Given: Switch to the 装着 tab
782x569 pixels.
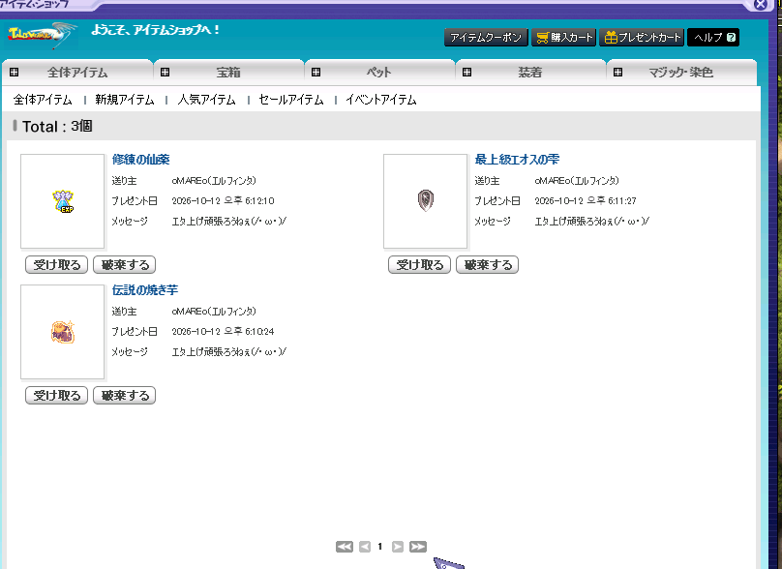Looking at the screenshot, I should coord(530,73).
